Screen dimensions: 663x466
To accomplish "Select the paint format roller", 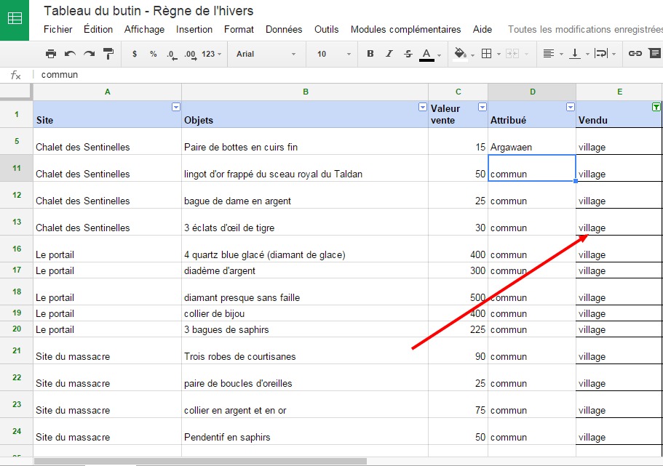I will (108, 54).
